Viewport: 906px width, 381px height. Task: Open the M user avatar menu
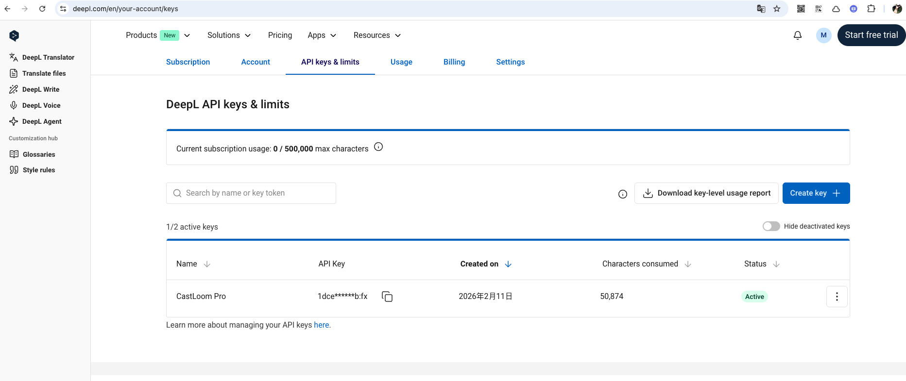(x=823, y=35)
